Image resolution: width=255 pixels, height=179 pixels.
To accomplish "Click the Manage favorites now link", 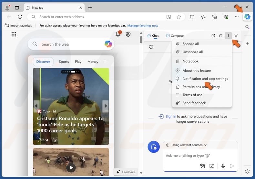I will (x=143, y=26).
